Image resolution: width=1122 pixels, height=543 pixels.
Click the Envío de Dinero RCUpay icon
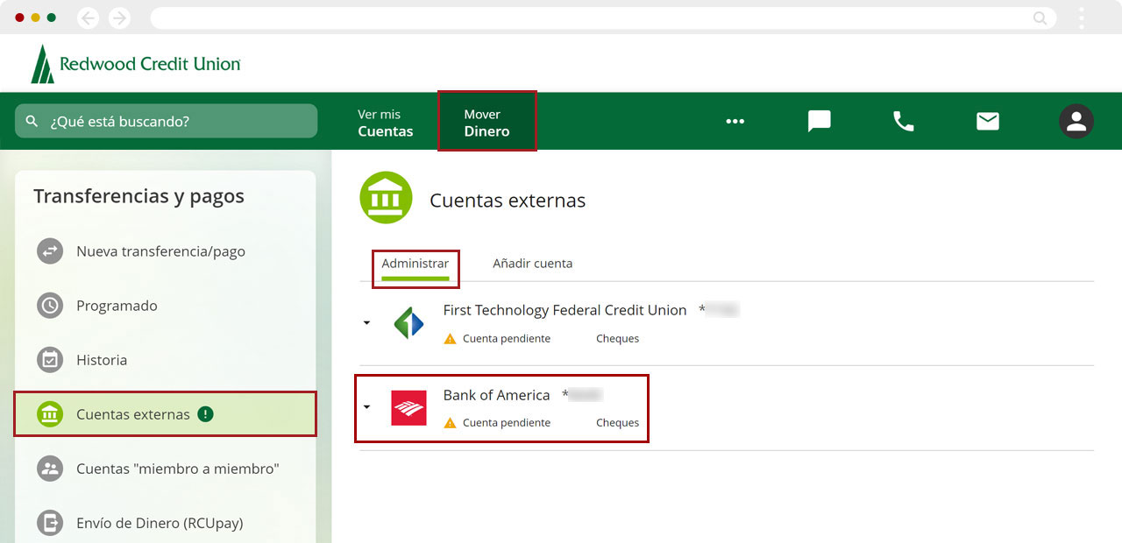pyautogui.click(x=50, y=523)
